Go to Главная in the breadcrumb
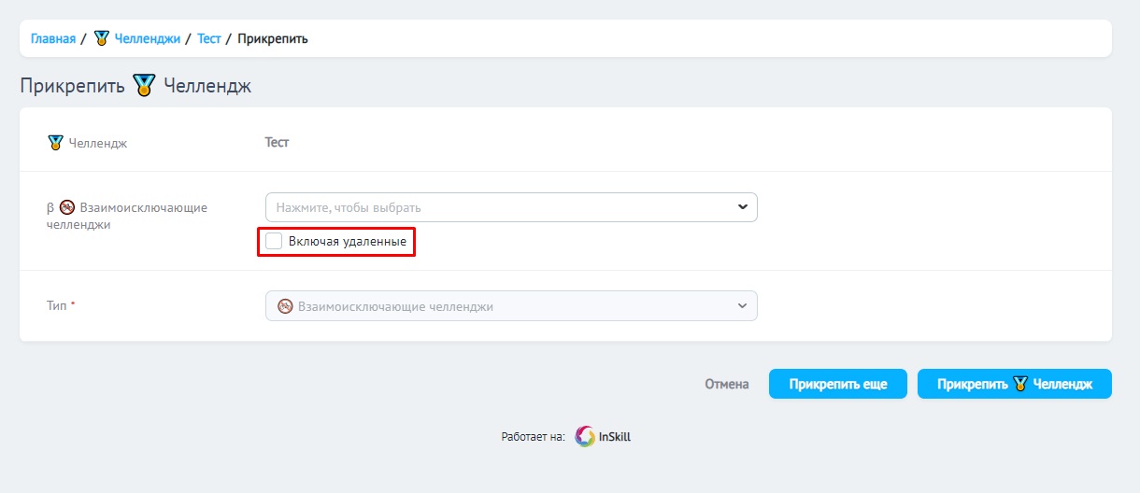 coord(53,38)
